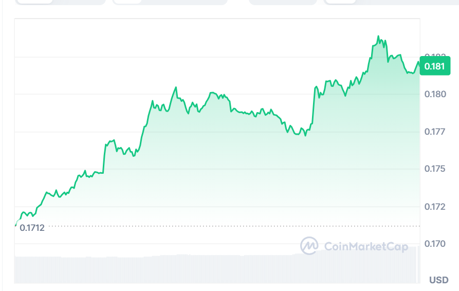Click the dotted opening-price baseline
This screenshot has height=291, width=459.
point(231,226)
